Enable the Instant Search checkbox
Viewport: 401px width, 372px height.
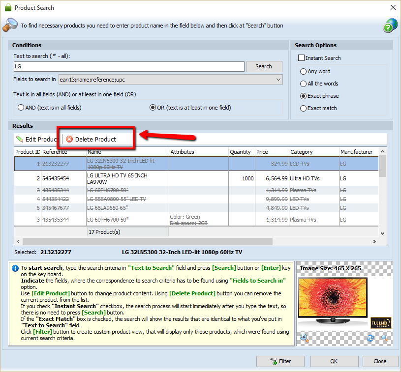click(x=302, y=58)
